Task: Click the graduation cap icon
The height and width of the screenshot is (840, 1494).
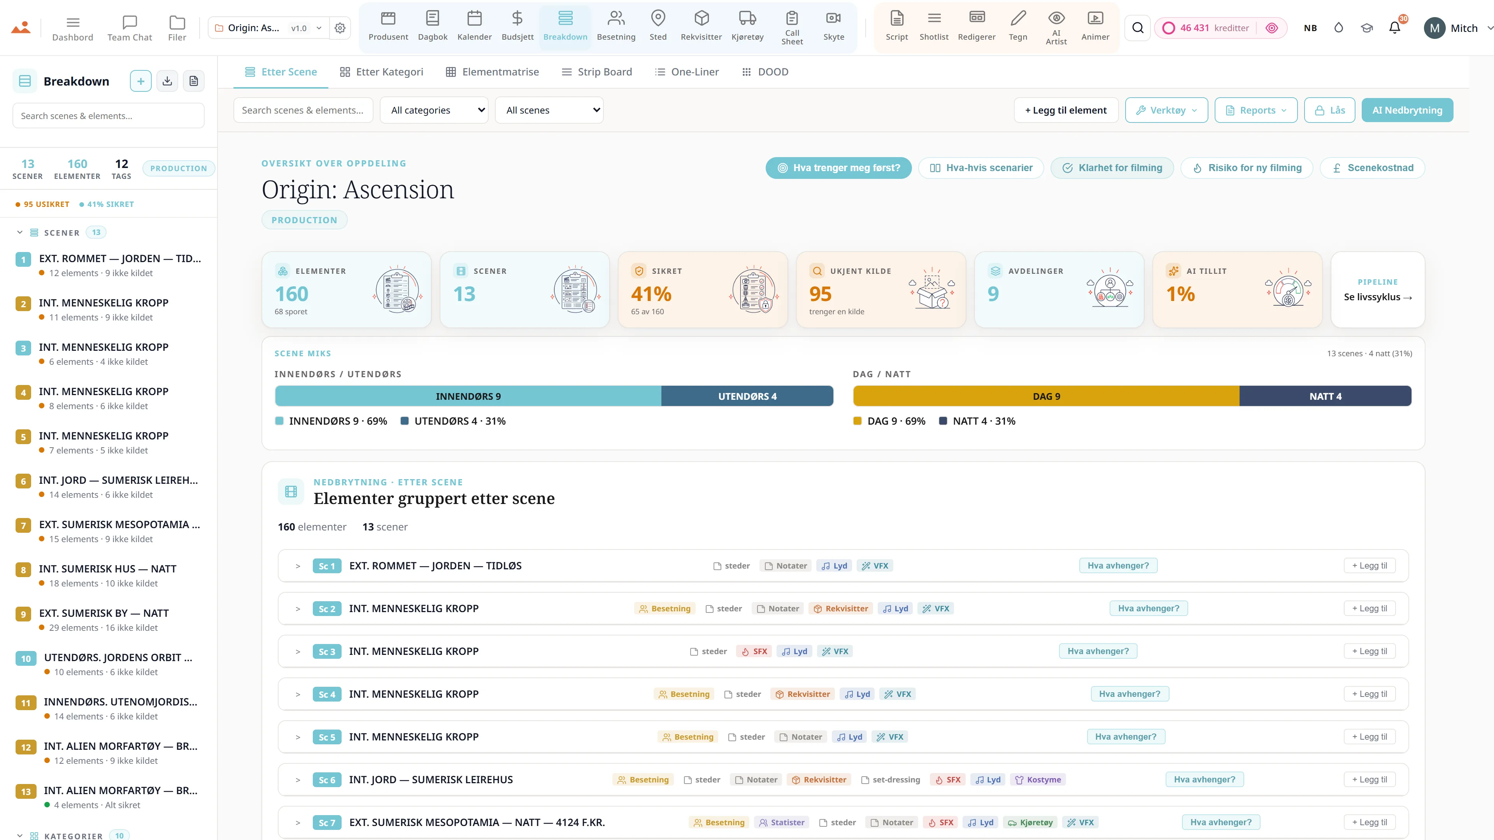Action: [x=1367, y=28]
